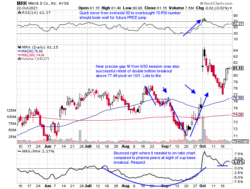The image size is (250, 189).
Task: Click Aug on the price chart date axis
Action: (x=125, y=146)
